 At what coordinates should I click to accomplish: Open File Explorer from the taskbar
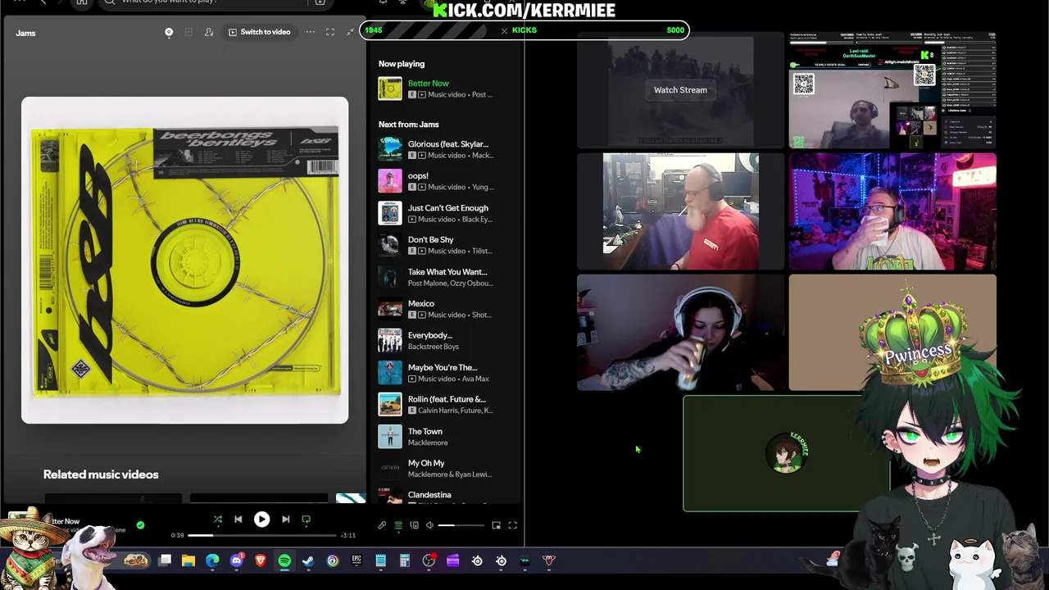tap(188, 560)
